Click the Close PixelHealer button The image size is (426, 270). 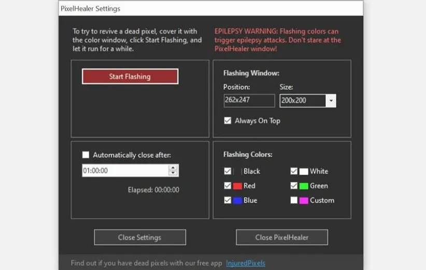point(281,237)
